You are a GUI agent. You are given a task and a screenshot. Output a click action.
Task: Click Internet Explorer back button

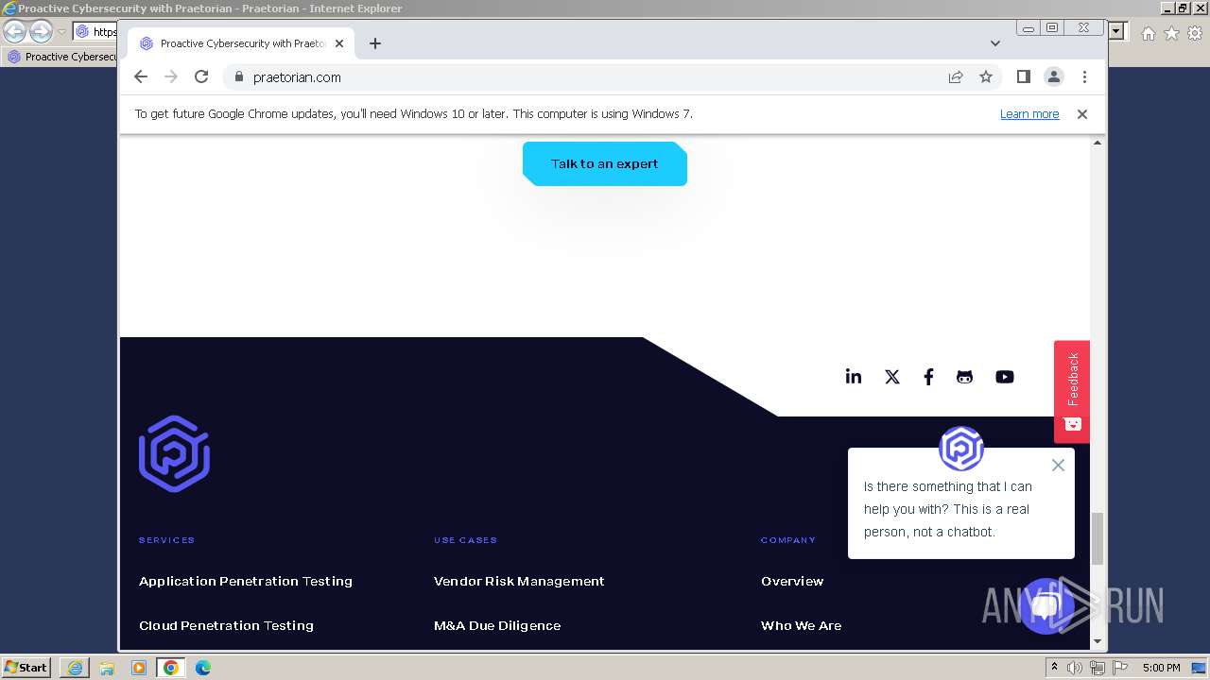(15, 32)
